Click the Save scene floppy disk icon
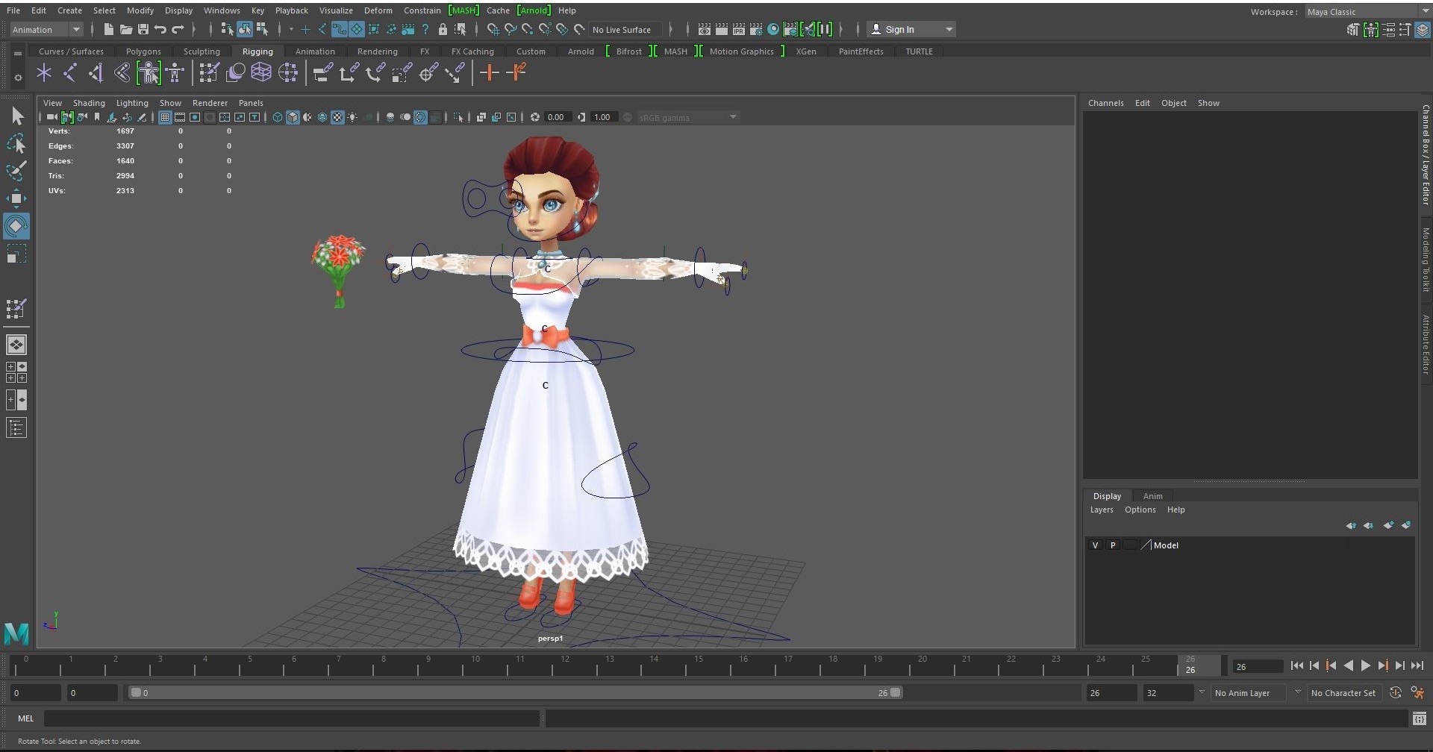1433x752 pixels. [x=143, y=30]
